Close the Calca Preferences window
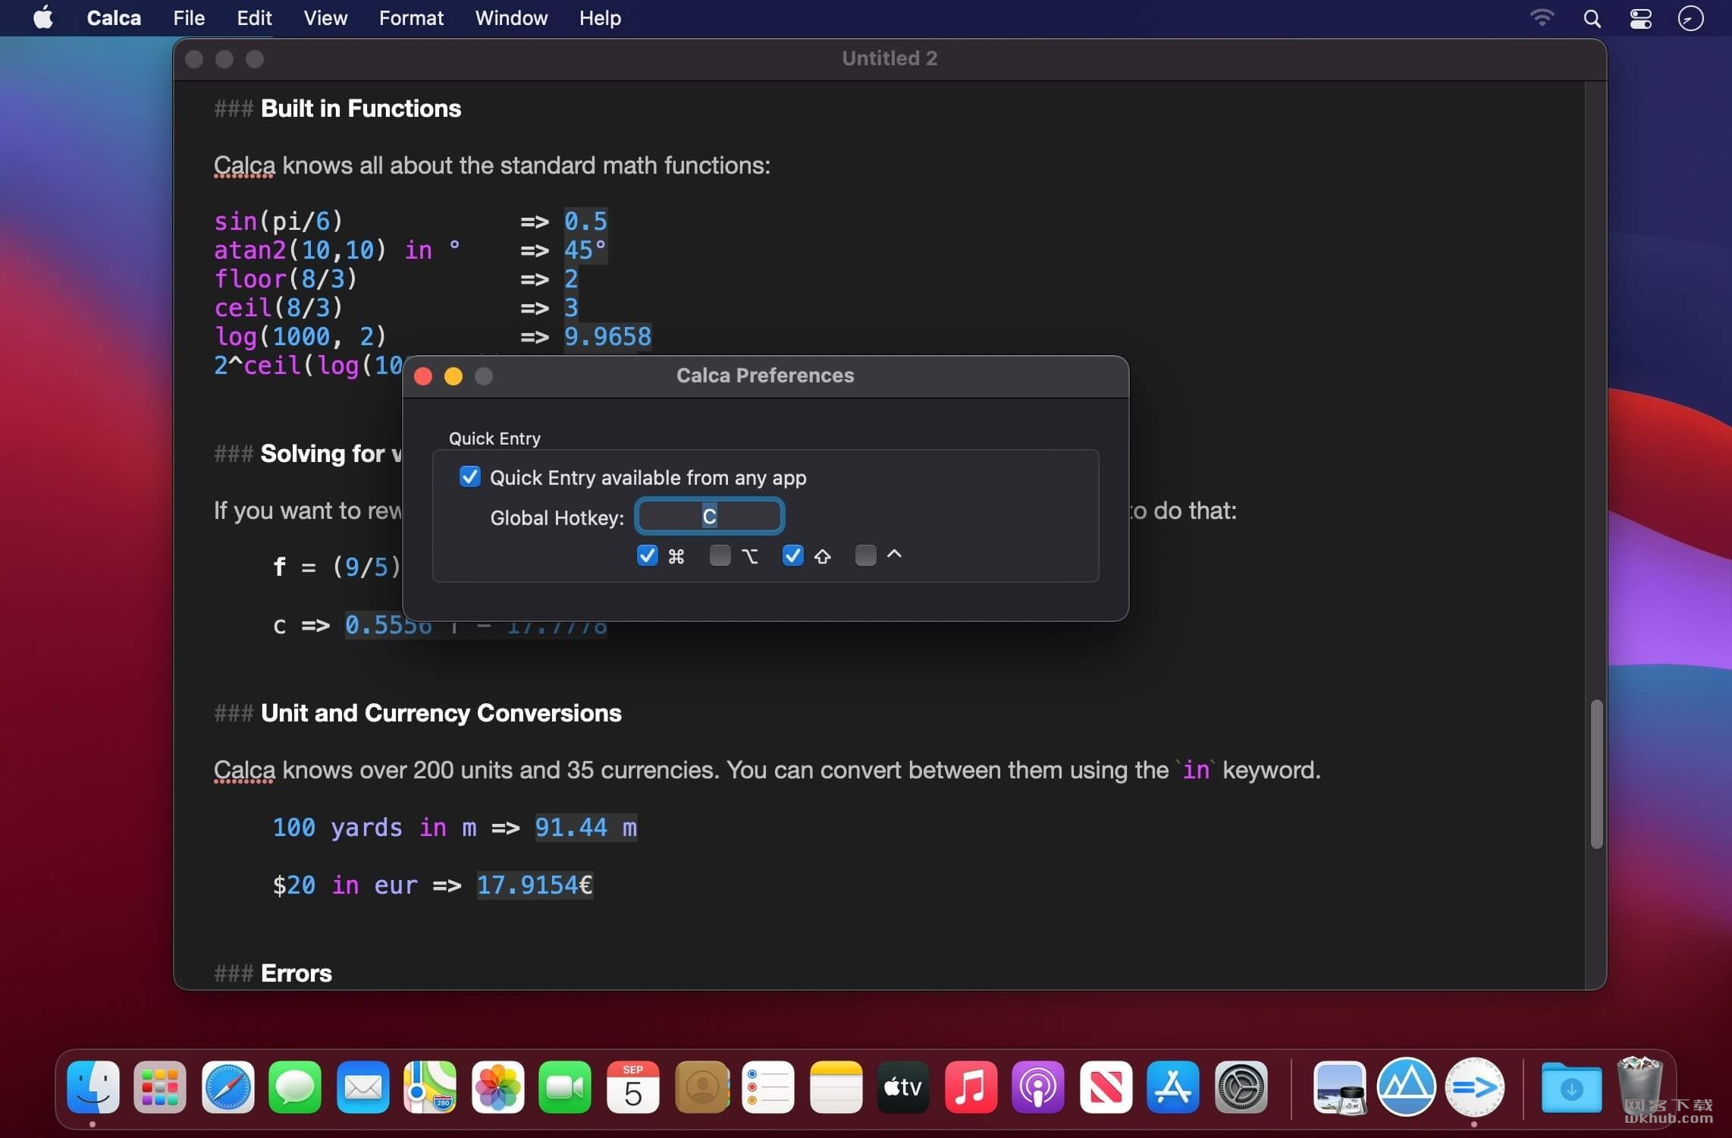 (423, 376)
